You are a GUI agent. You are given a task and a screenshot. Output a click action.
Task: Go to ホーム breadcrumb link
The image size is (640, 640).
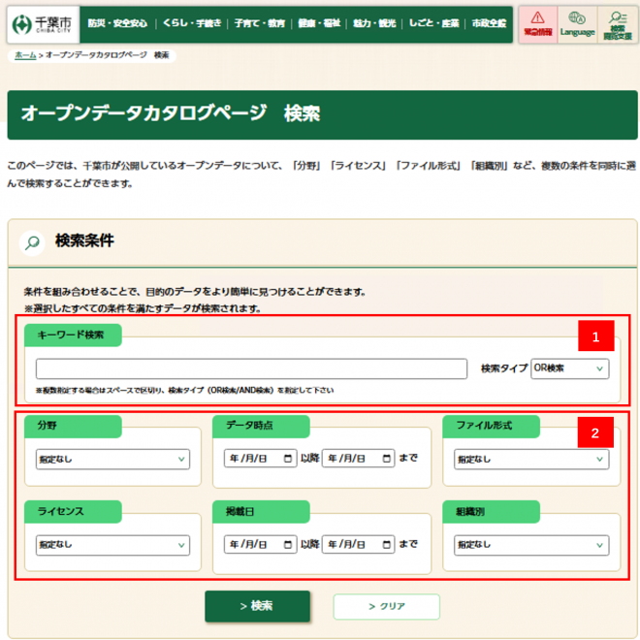(x=25, y=55)
